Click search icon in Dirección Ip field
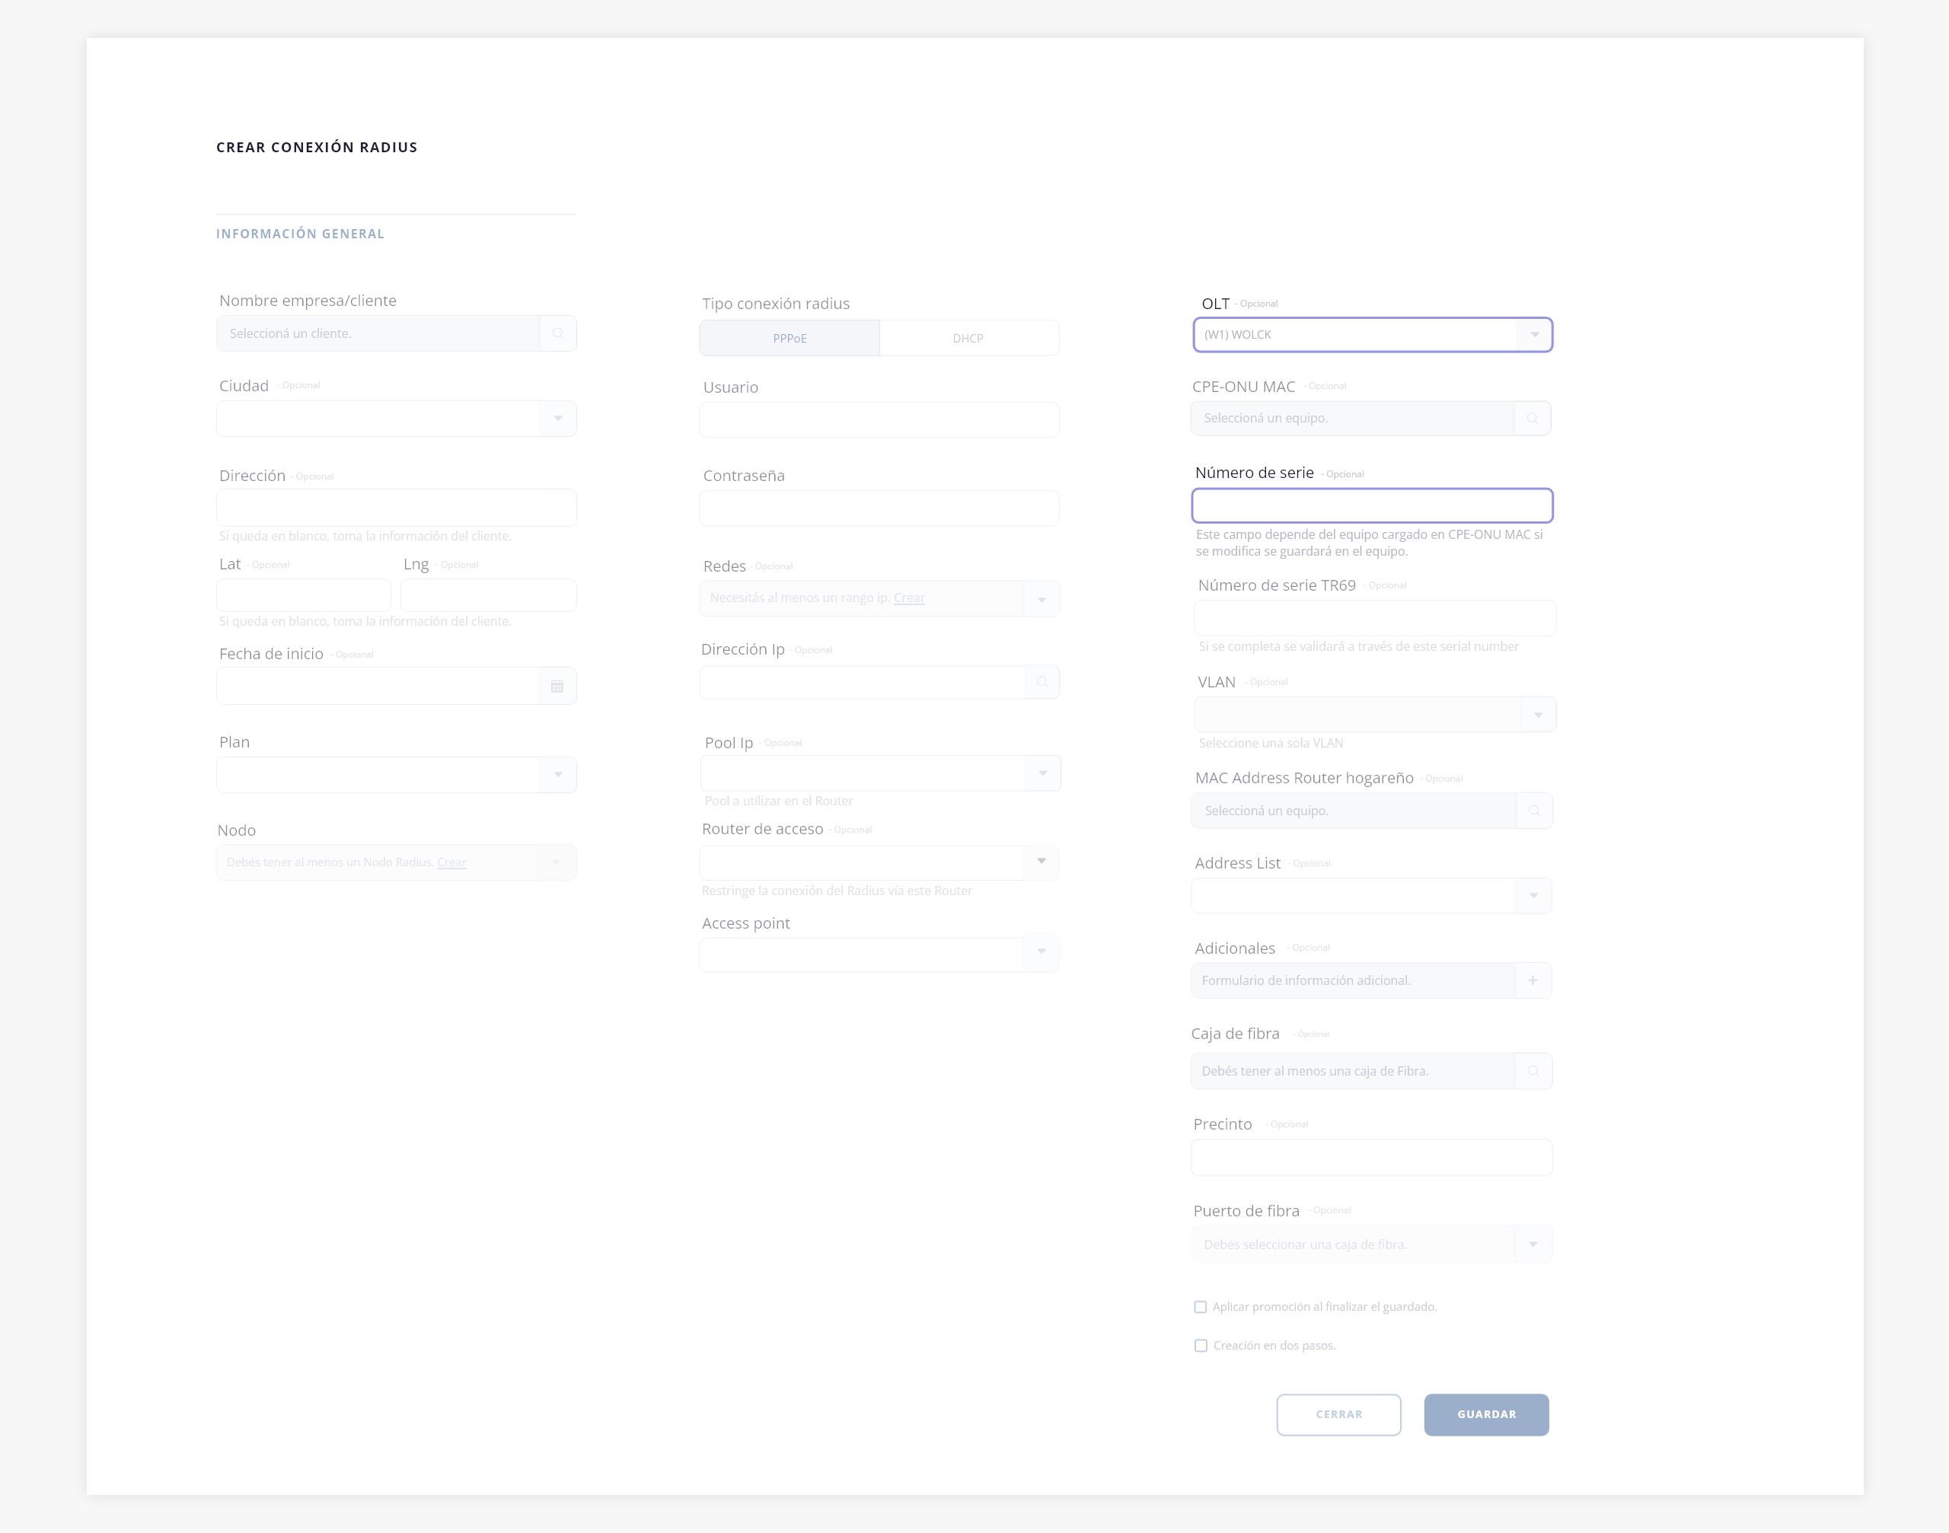 coord(1041,682)
